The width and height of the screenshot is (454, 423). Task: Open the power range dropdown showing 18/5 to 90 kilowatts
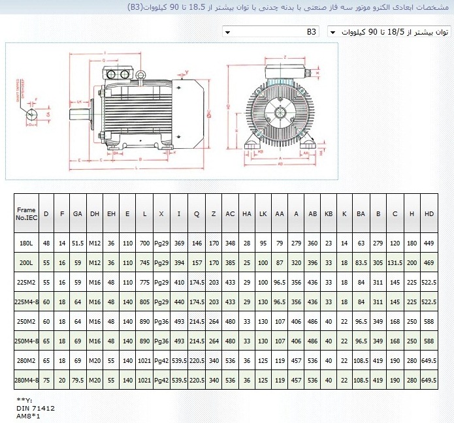click(x=389, y=31)
